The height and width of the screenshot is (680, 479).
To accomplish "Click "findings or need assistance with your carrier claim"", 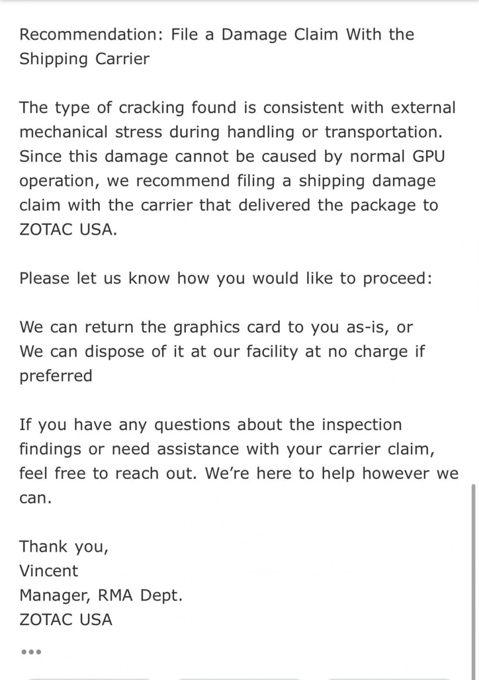I will tap(227, 449).
